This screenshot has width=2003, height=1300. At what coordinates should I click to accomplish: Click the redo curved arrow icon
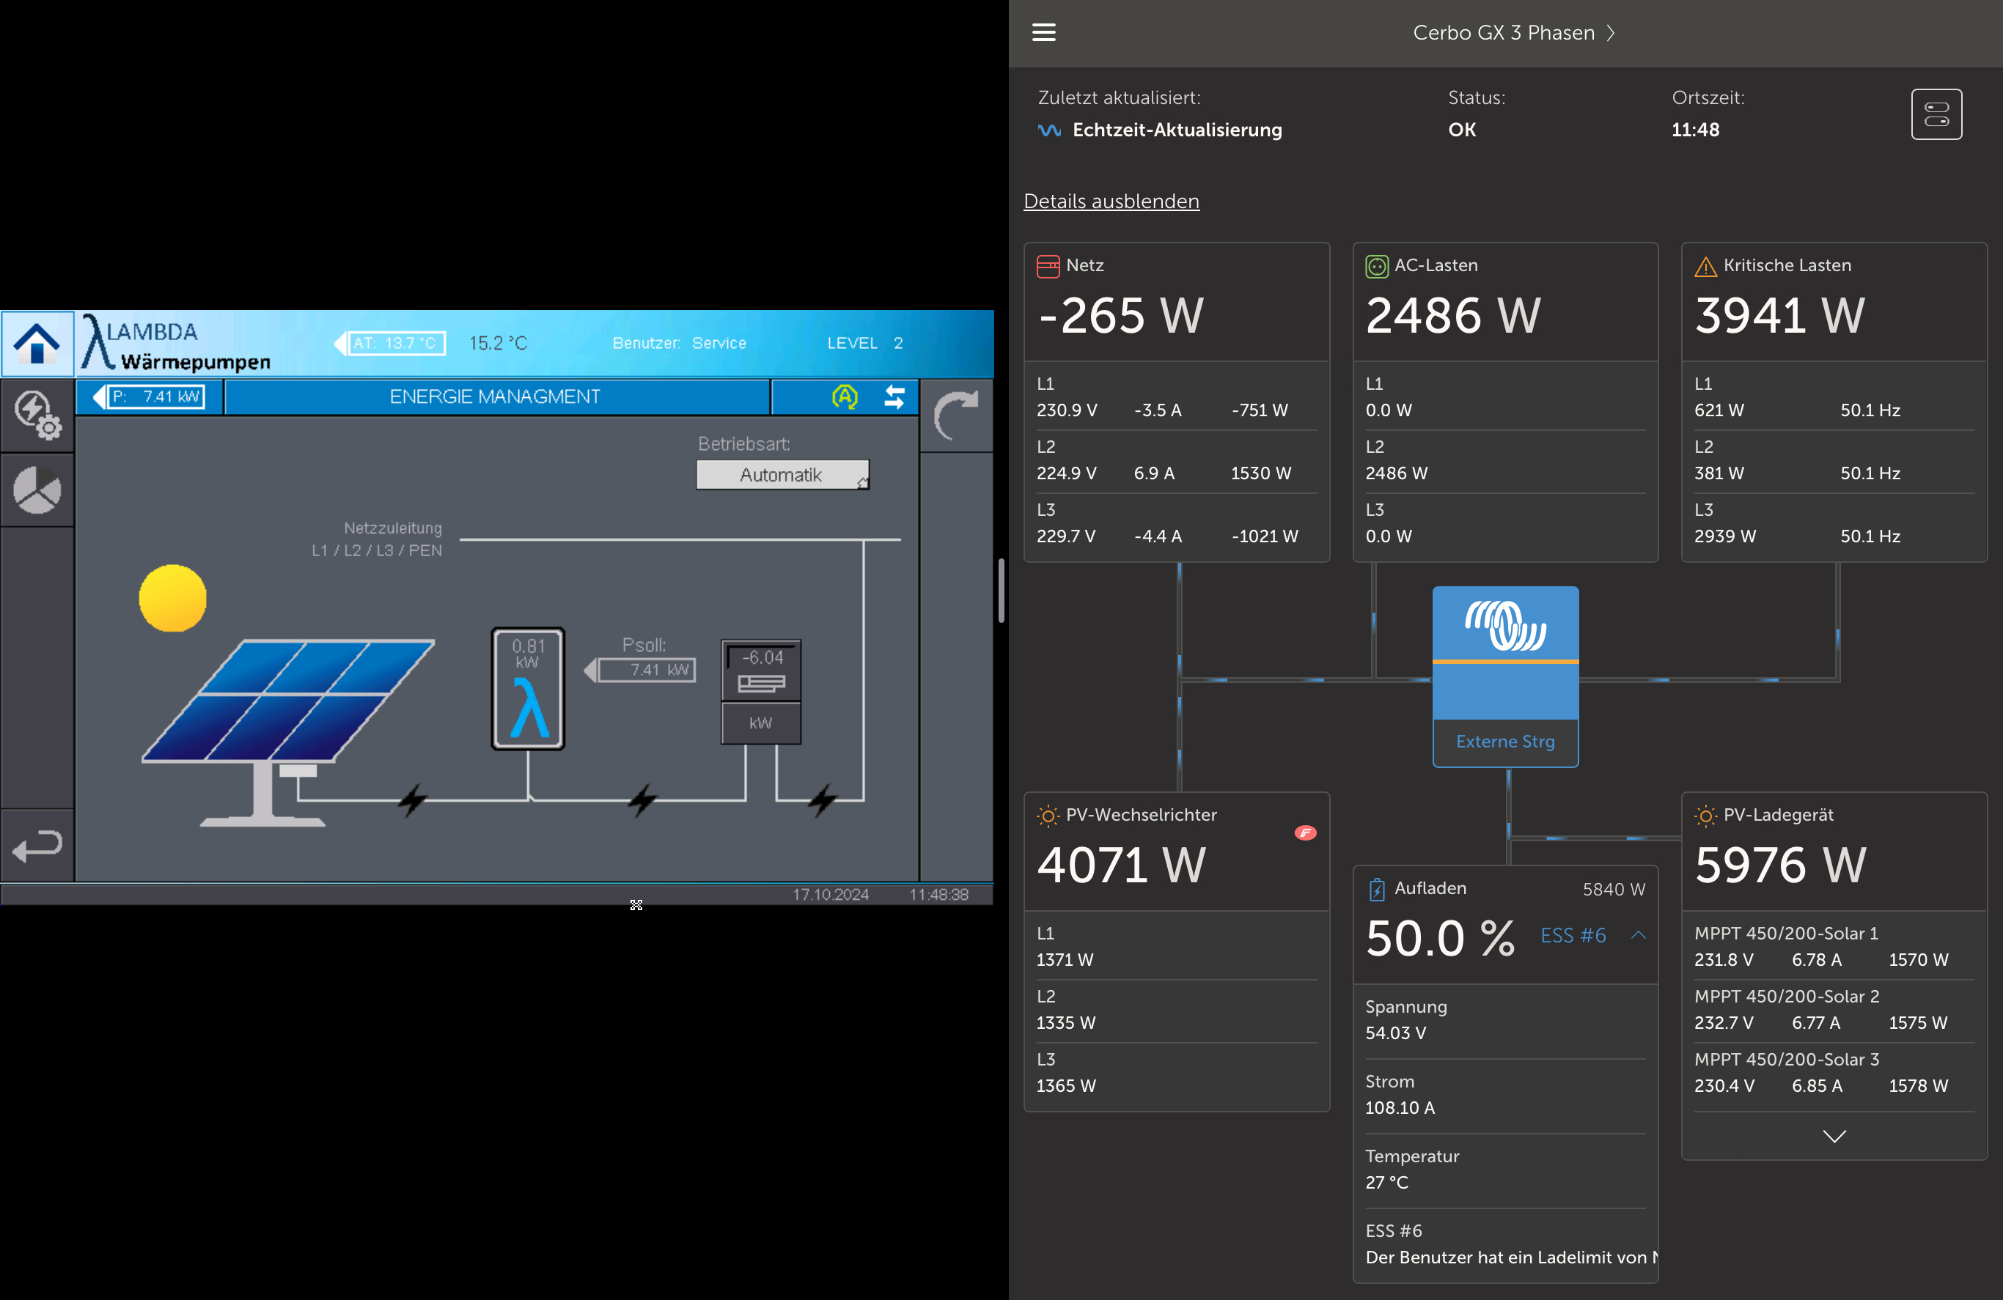point(956,415)
